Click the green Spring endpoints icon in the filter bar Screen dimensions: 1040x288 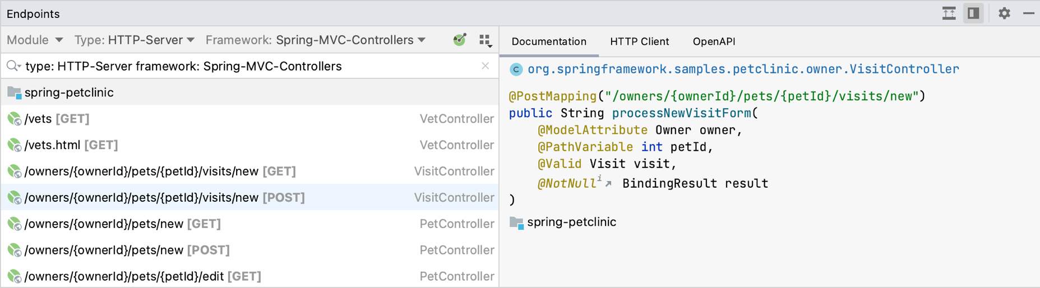pyautogui.click(x=460, y=40)
